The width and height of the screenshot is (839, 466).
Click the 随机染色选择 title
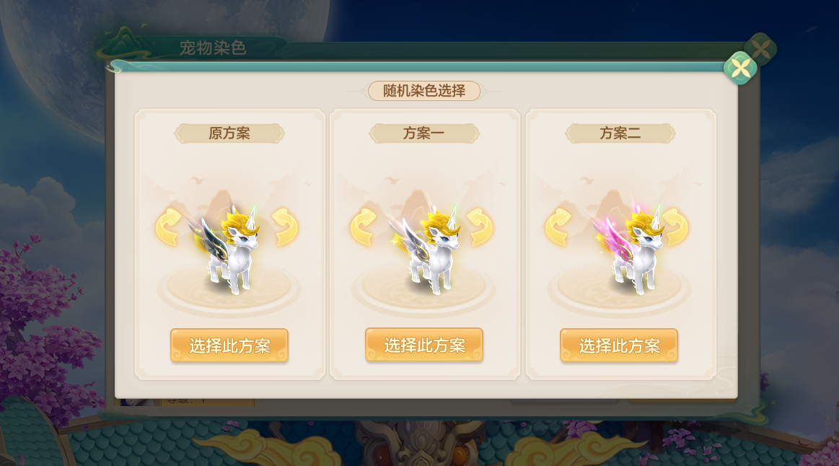pos(424,91)
